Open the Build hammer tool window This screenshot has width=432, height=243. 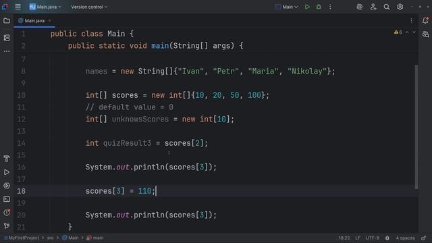(7, 159)
